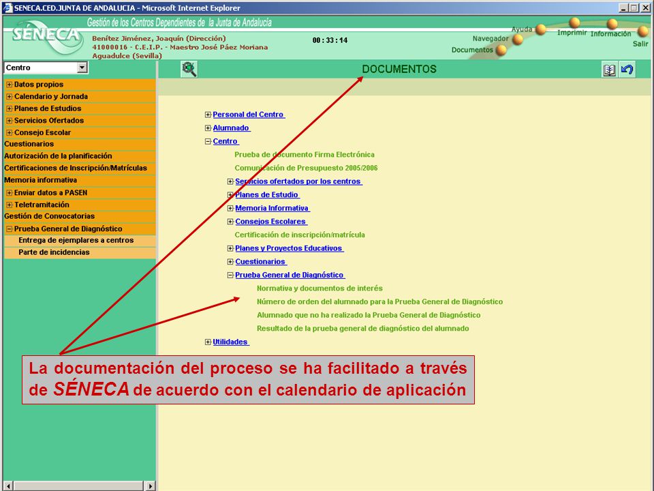Open the Alumnado link
This screenshot has height=491, width=654.
231,128
